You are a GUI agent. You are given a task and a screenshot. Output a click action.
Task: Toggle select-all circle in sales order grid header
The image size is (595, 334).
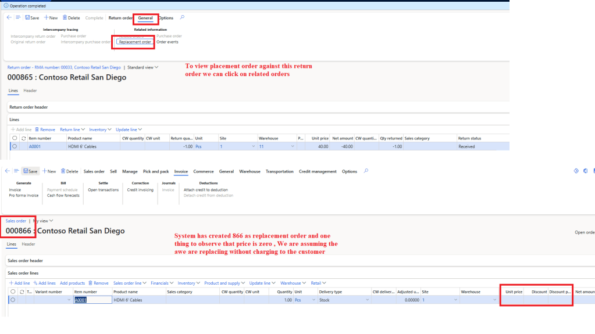click(13, 292)
